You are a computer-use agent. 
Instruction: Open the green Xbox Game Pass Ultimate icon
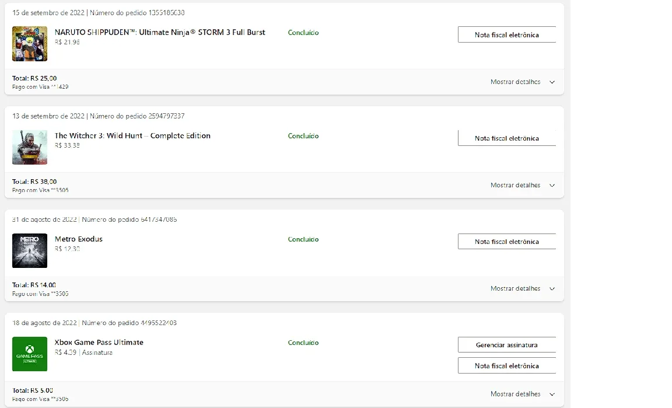30,354
